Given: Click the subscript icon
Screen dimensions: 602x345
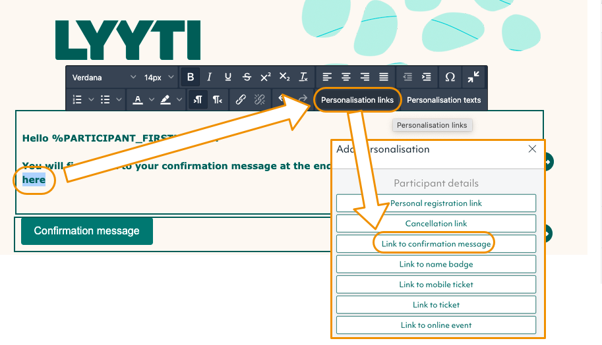Looking at the screenshot, I should point(284,77).
